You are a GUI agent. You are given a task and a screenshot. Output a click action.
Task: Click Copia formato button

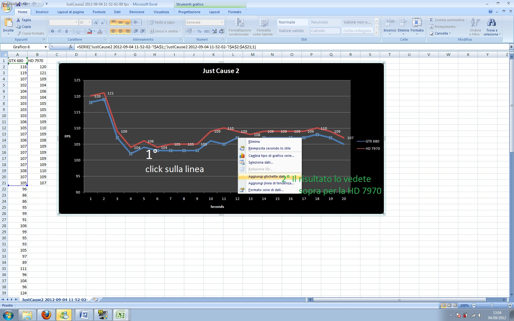point(30,33)
